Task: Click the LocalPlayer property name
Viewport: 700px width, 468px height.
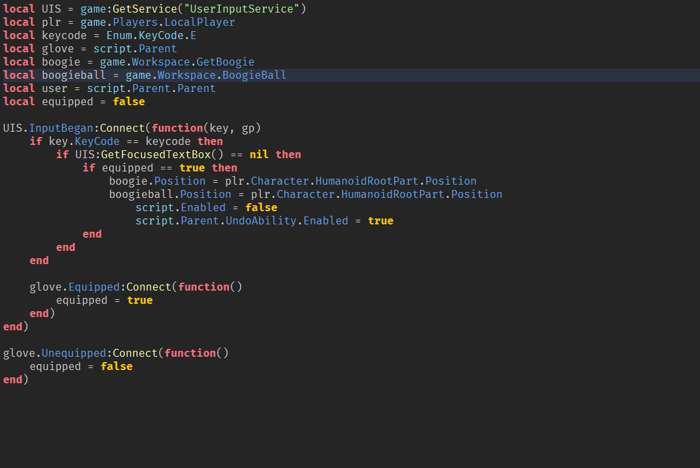Action: coord(199,23)
